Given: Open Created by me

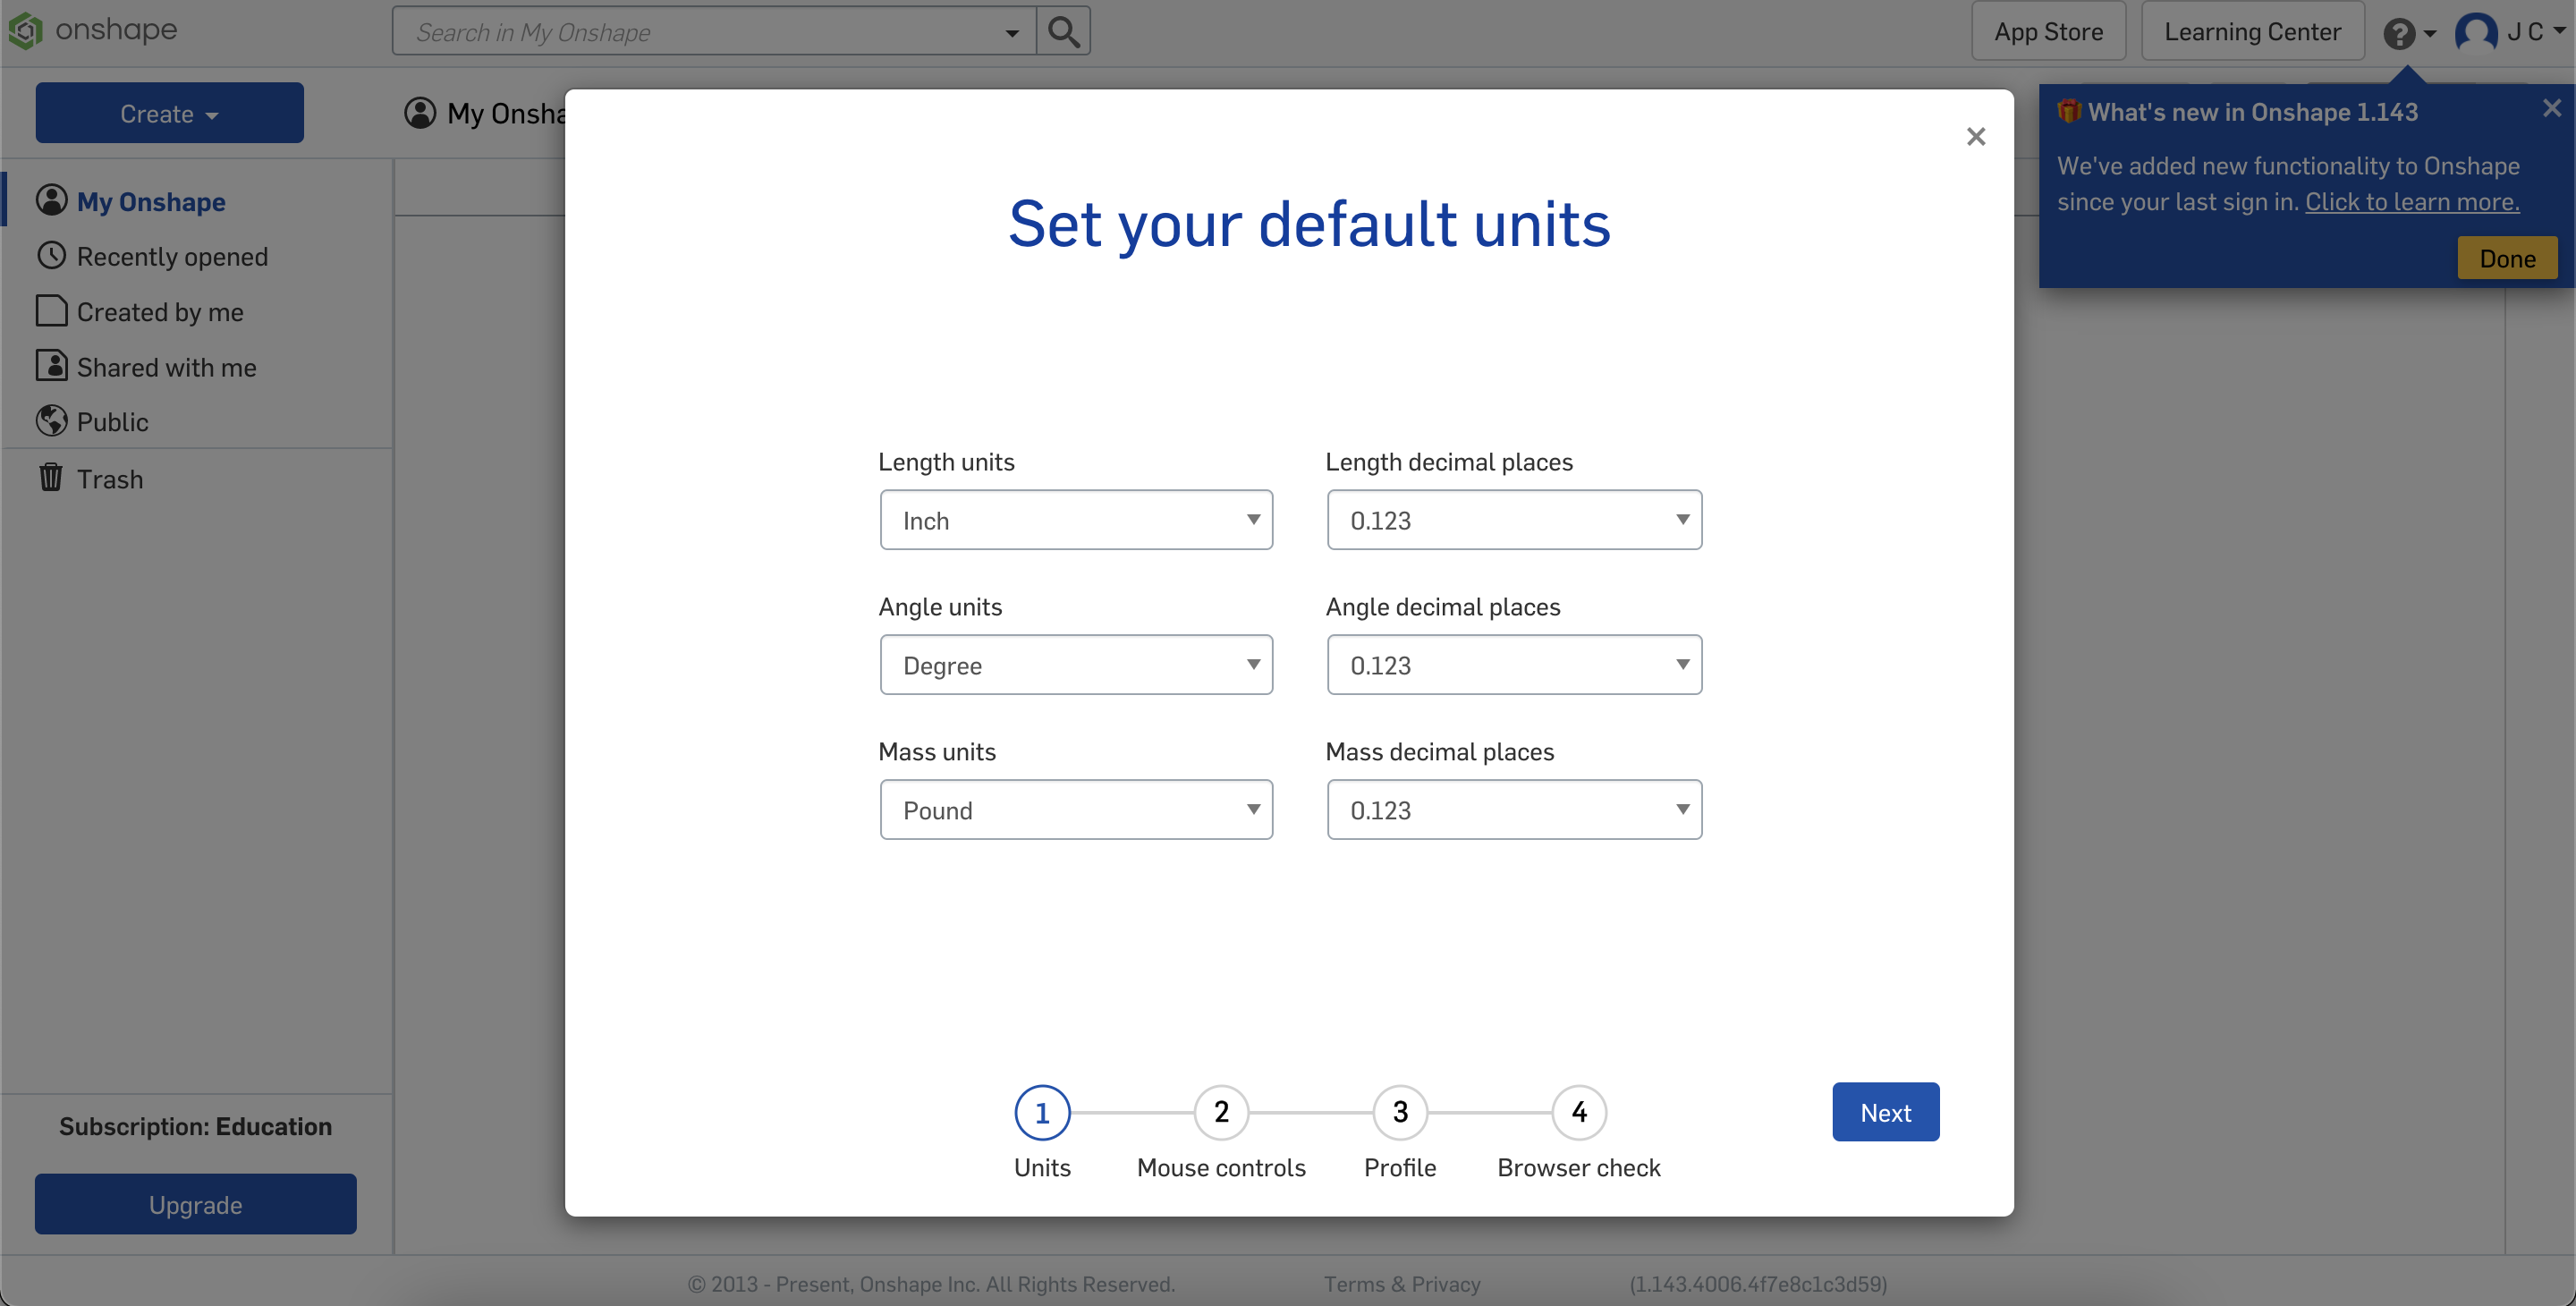Looking at the screenshot, I should 160,311.
